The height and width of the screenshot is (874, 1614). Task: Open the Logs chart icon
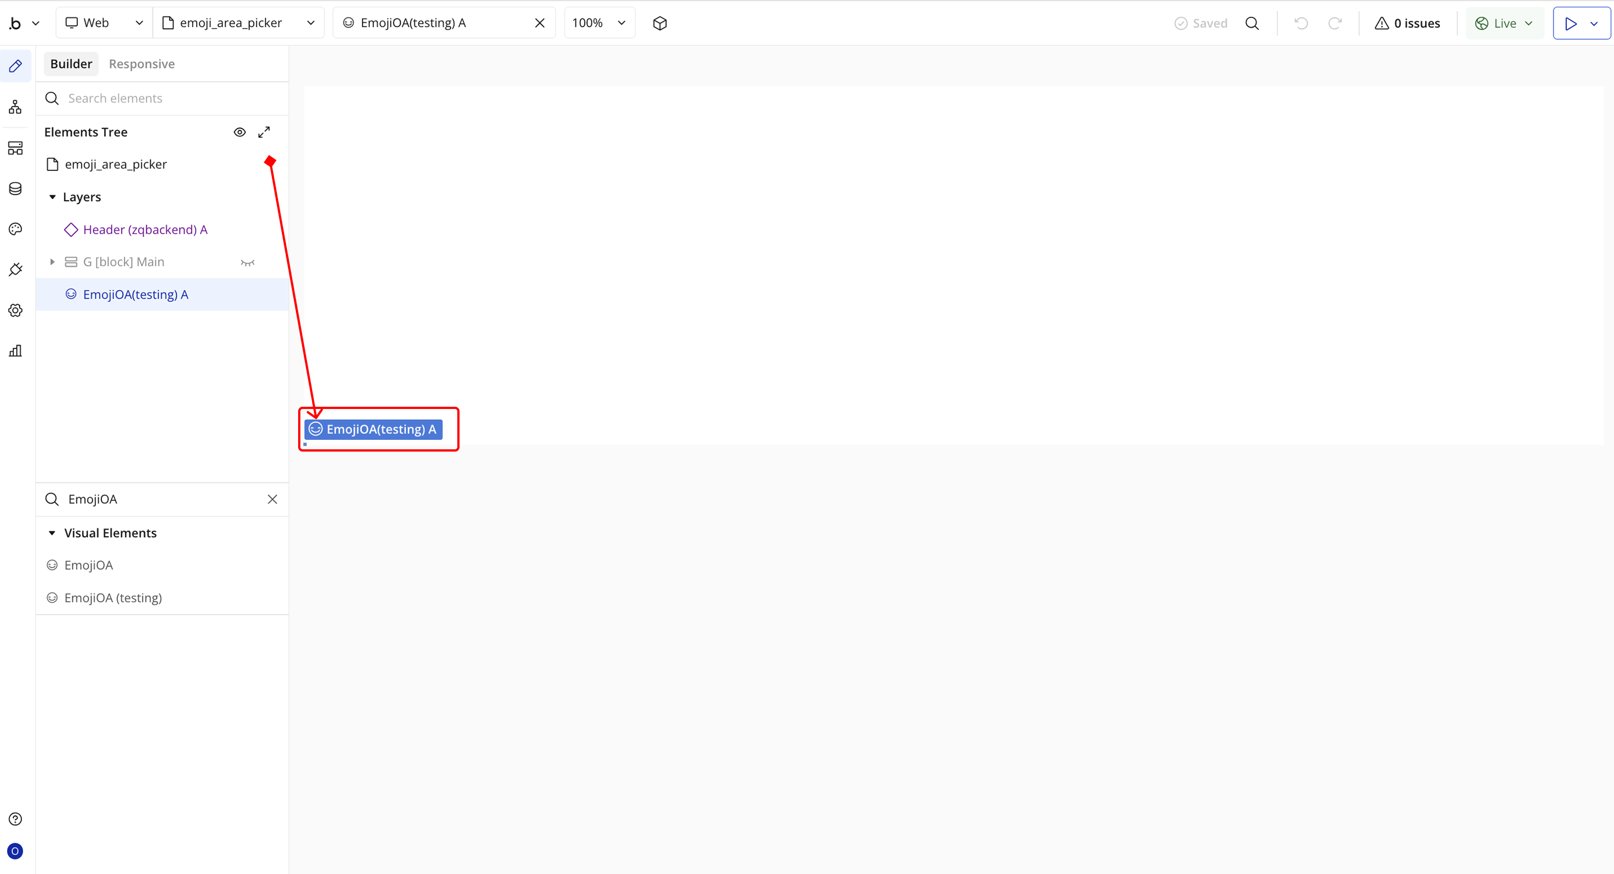15,351
